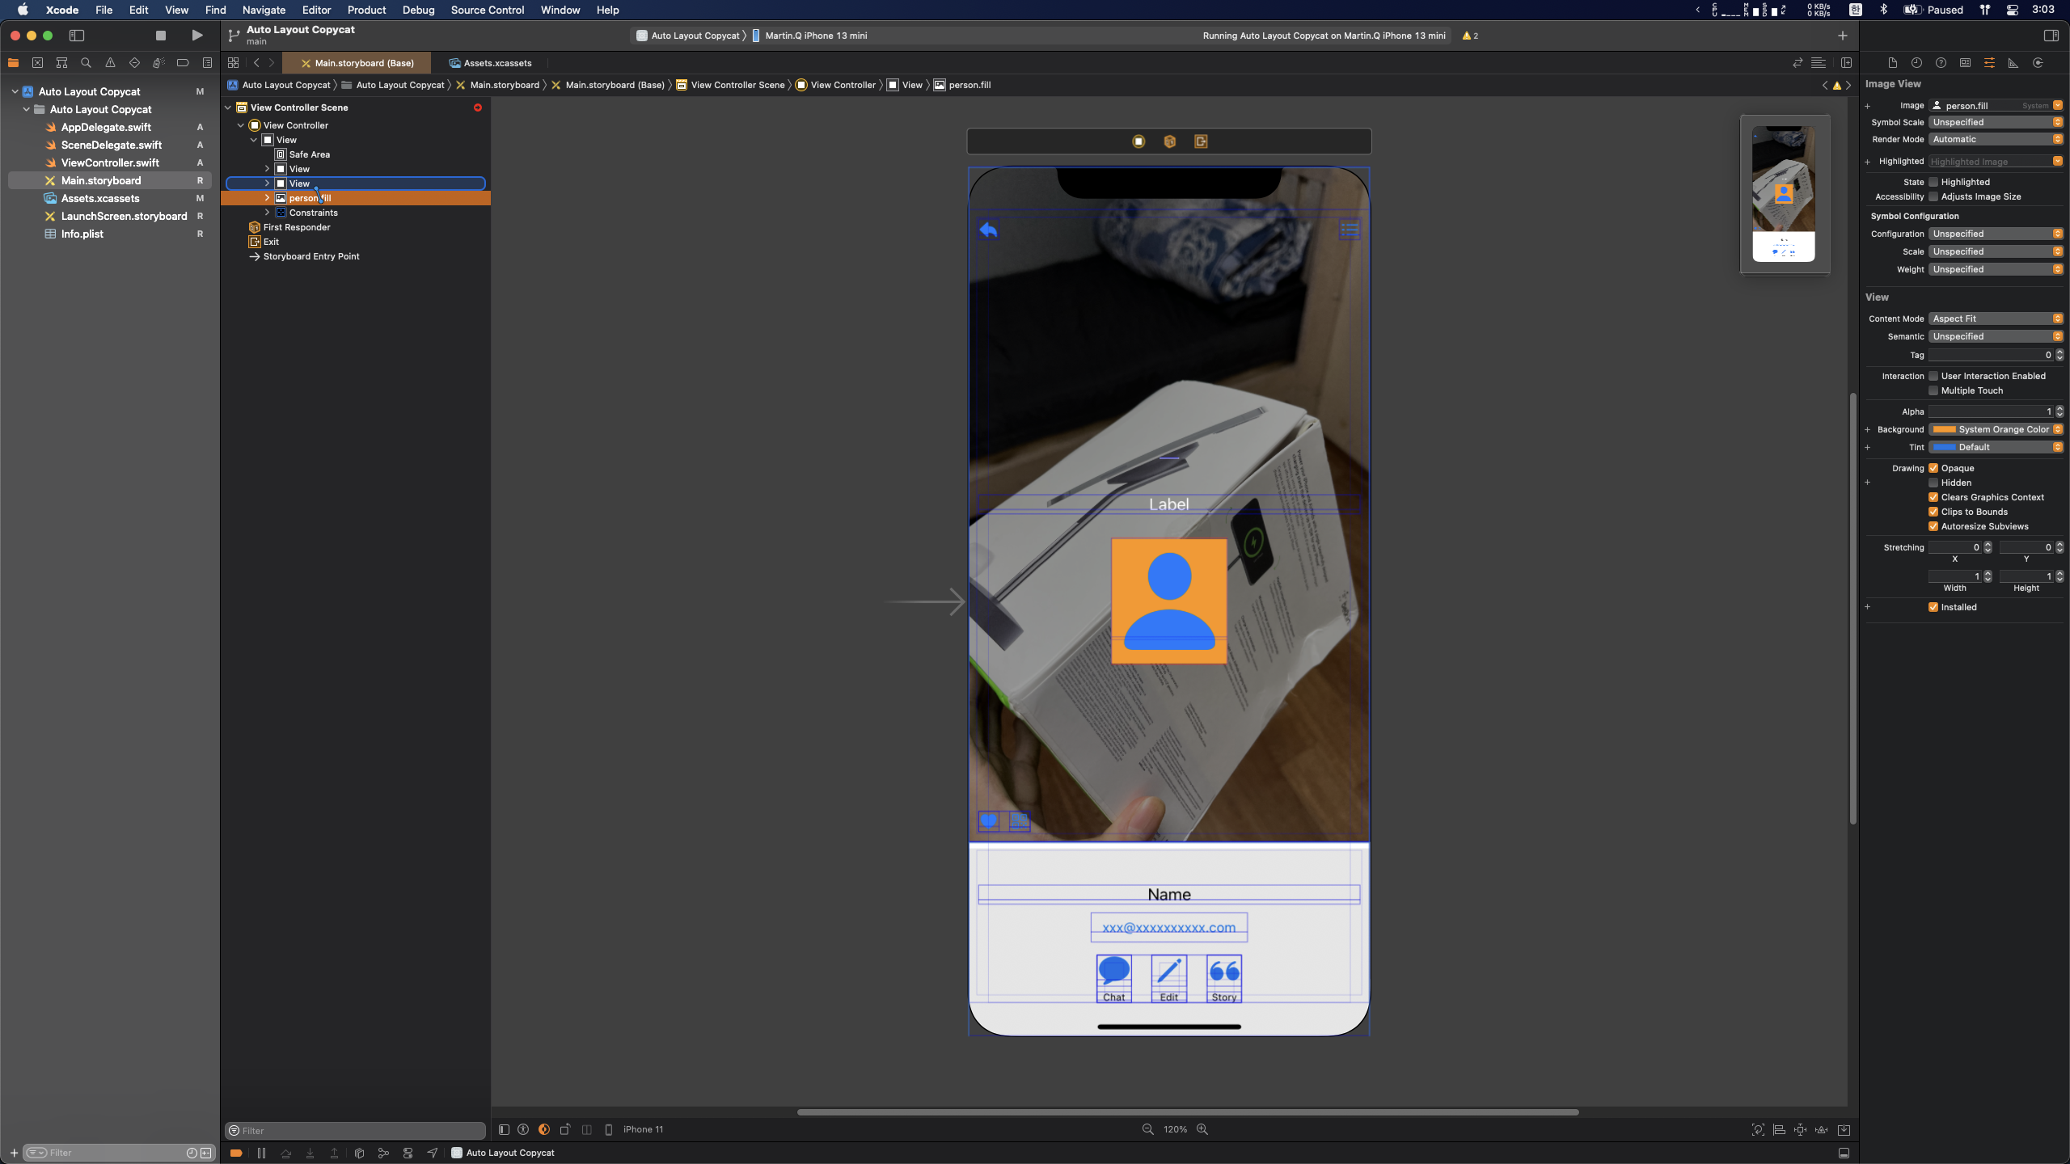Image resolution: width=2070 pixels, height=1164 pixels.
Task: Pause program execution in debug bar
Action: (x=261, y=1153)
